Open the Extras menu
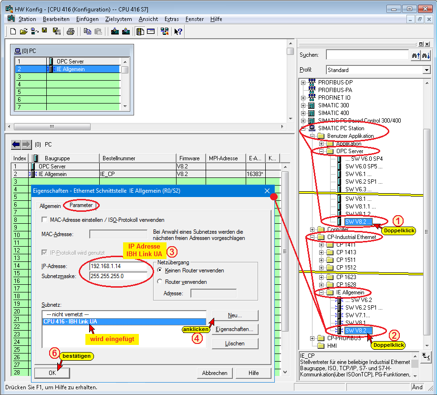Screen dimensions: 437x395 tap(171, 19)
